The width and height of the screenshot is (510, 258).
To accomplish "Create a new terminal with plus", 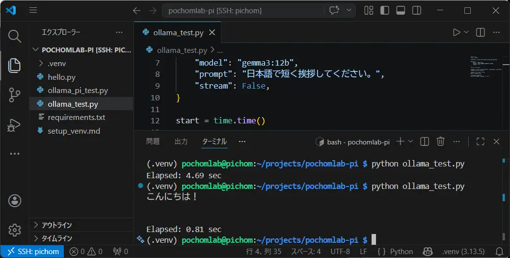I will (401, 141).
